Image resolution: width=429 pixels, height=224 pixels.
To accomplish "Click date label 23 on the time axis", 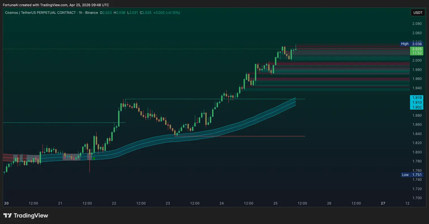I will tap(168, 203).
